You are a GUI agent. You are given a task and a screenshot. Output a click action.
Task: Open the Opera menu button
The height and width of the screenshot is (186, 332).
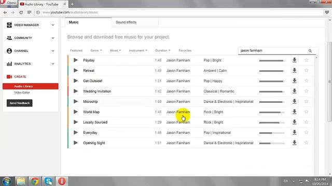[8, 3]
